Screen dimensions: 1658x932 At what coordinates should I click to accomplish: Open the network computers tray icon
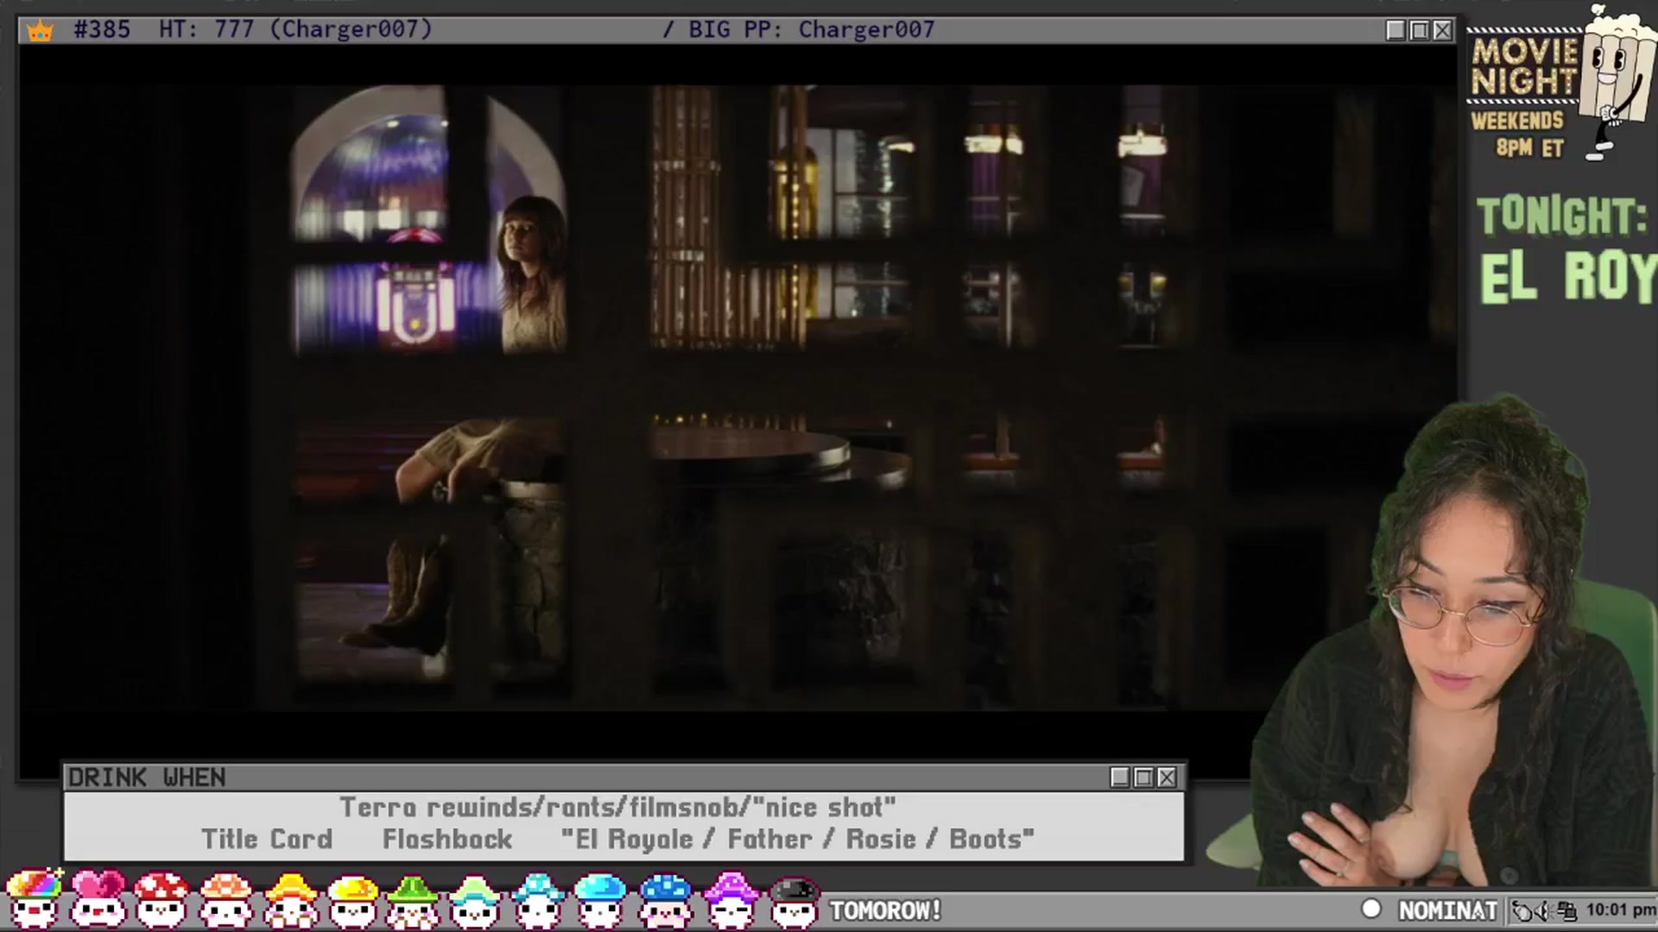coord(1567,910)
